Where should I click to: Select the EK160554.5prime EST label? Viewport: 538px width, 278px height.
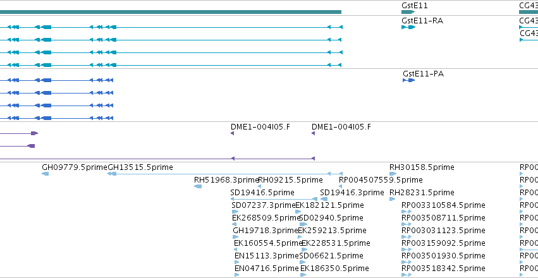pyautogui.click(x=268, y=243)
